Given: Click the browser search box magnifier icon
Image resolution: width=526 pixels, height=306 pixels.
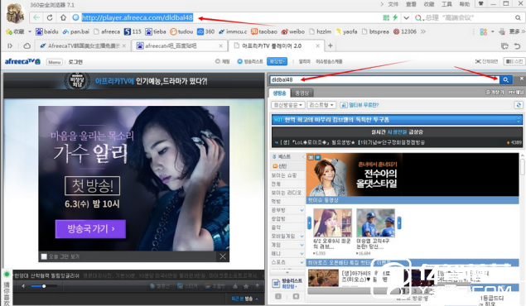Looking at the screenshot, I should [519, 17].
